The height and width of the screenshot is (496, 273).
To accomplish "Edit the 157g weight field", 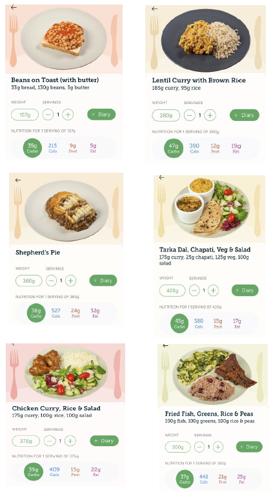I will point(25,114).
